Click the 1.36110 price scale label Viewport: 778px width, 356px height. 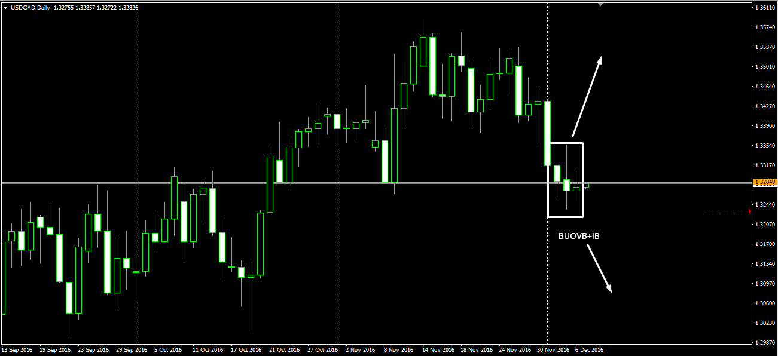coord(765,8)
